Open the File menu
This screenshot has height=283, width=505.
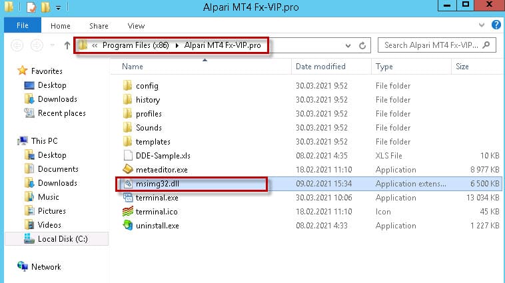(22, 26)
